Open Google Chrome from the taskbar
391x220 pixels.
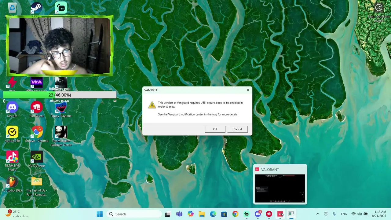235,214
